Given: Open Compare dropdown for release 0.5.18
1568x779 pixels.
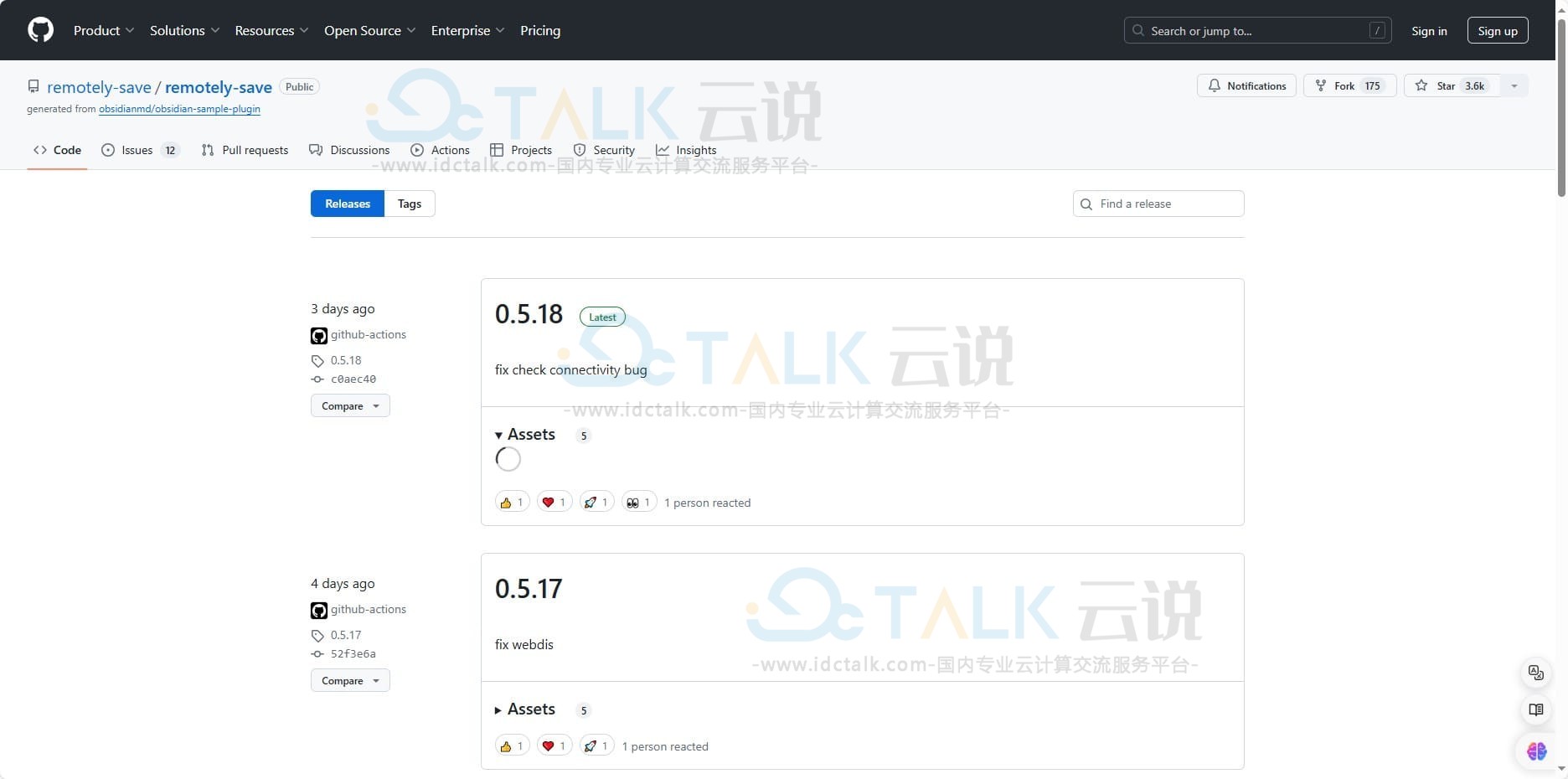Looking at the screenshot, I should [x=350, y=405].
